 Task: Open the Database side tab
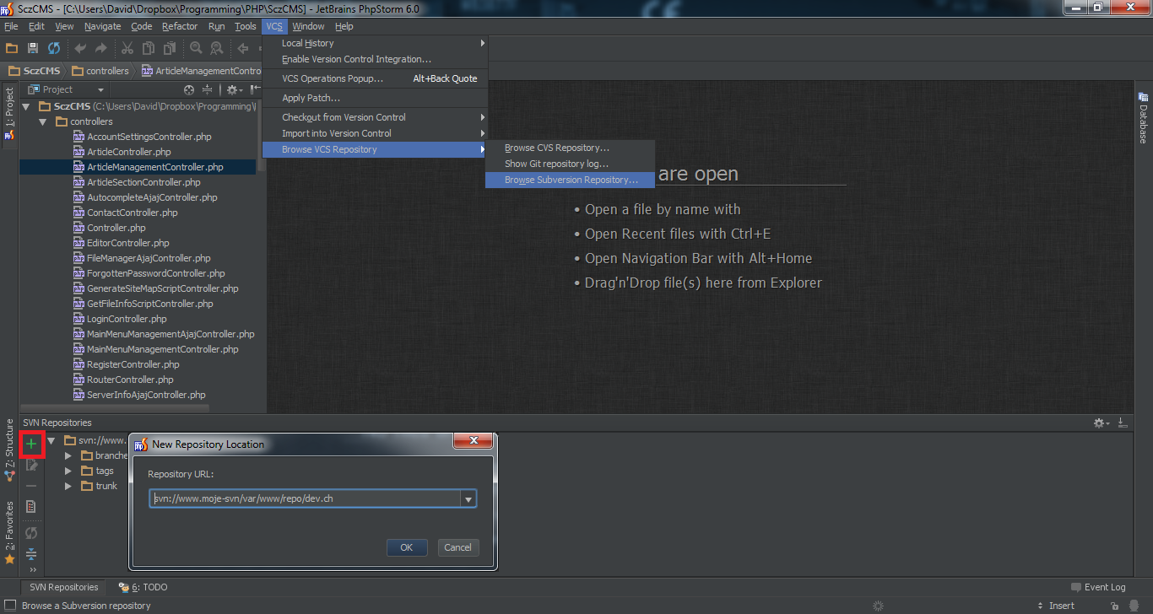pos(1143,118)
